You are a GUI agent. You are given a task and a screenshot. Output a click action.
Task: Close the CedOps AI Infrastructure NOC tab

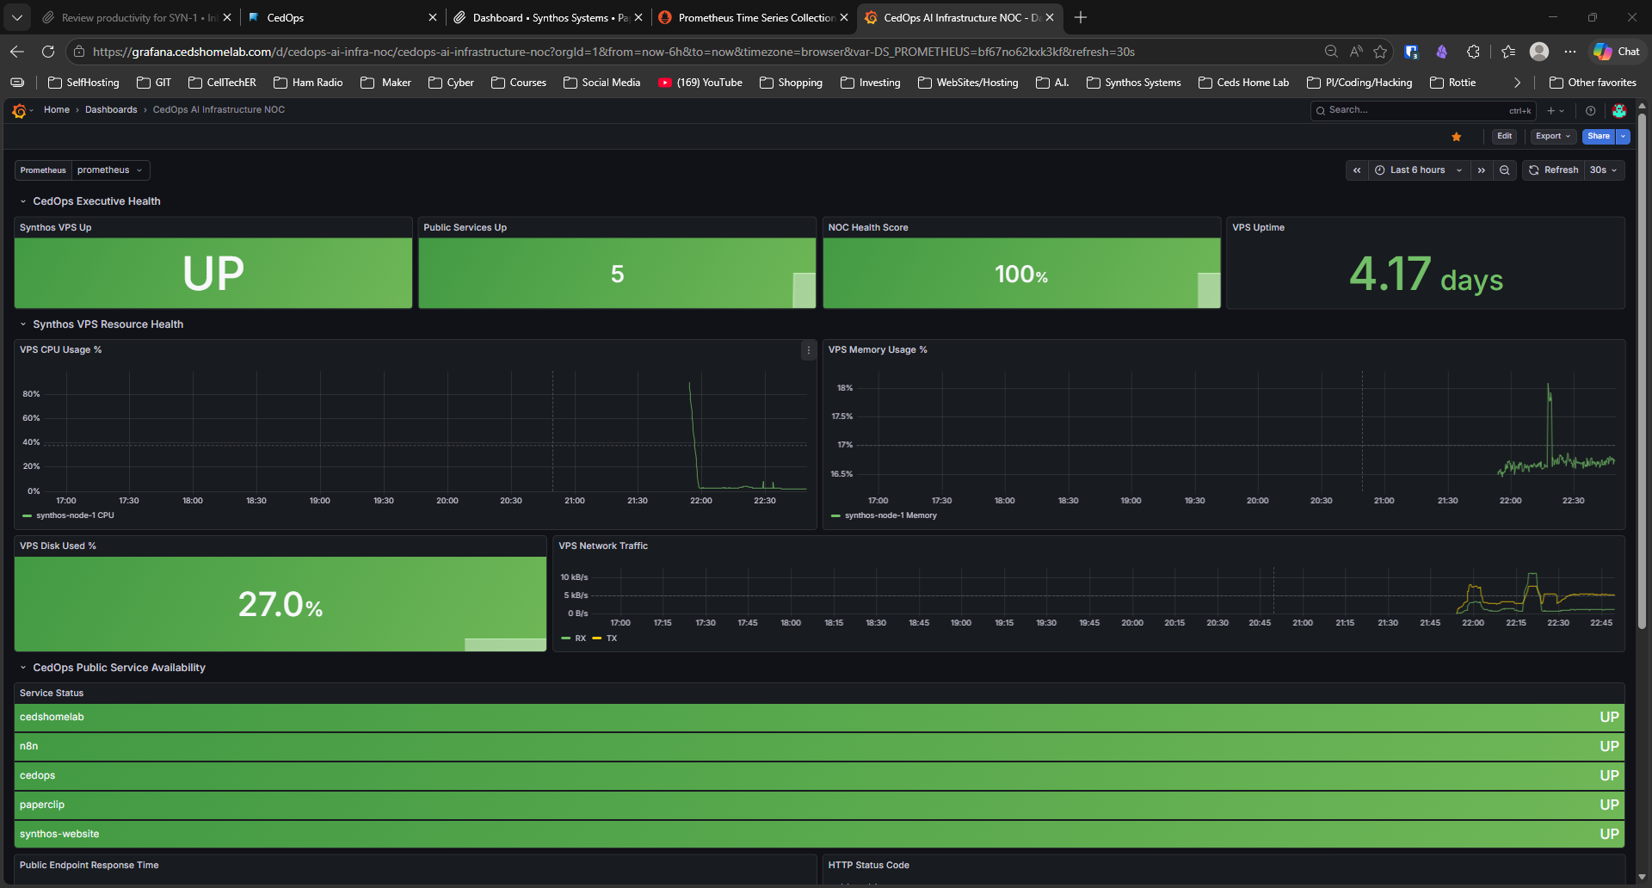pos(1050,17)
